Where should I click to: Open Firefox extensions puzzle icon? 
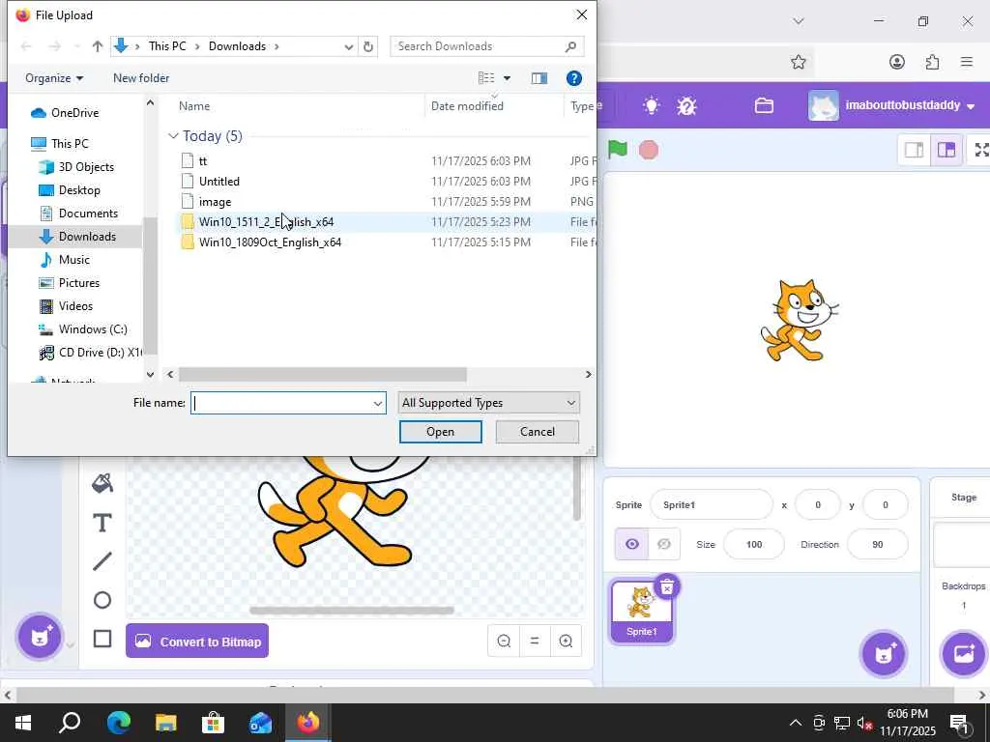(x=932, y=62)
